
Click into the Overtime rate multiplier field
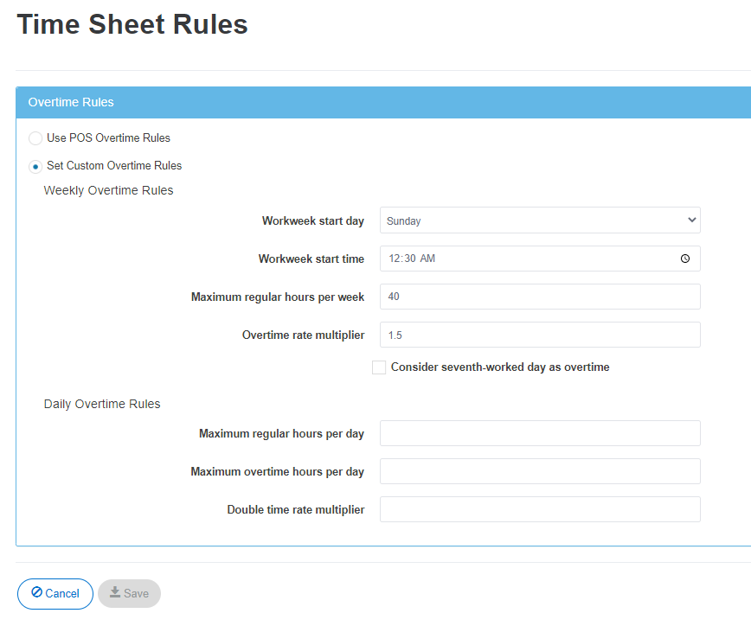540,335
